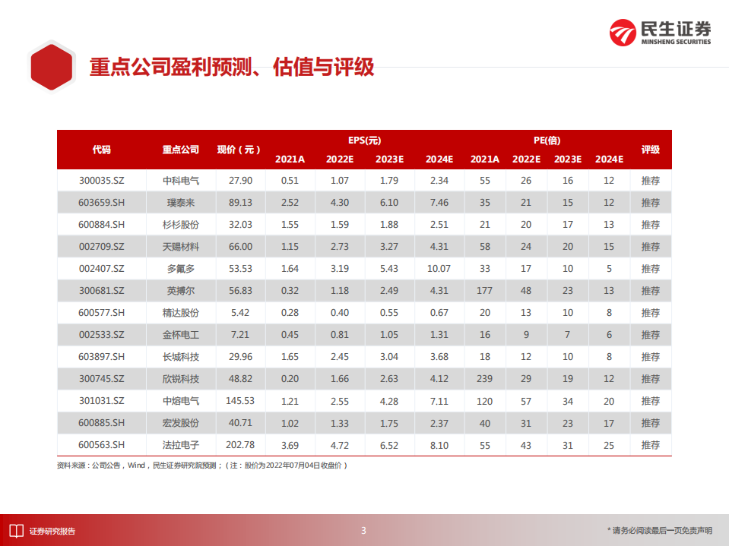The width and height of the screenshot is (729, 546).
Task: Click the 2021A EPS column header
Action: click(x=290, y=159)
